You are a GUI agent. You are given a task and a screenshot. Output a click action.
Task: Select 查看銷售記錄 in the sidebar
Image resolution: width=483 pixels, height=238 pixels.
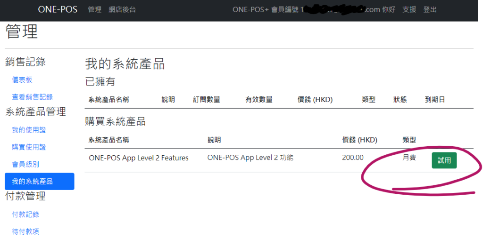click(x=32, y=97)
